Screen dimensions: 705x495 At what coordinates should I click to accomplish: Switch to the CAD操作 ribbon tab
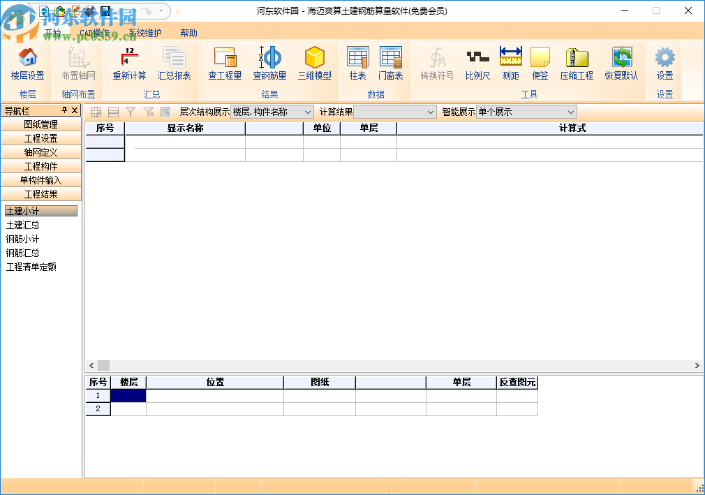(x=94, y=33)
